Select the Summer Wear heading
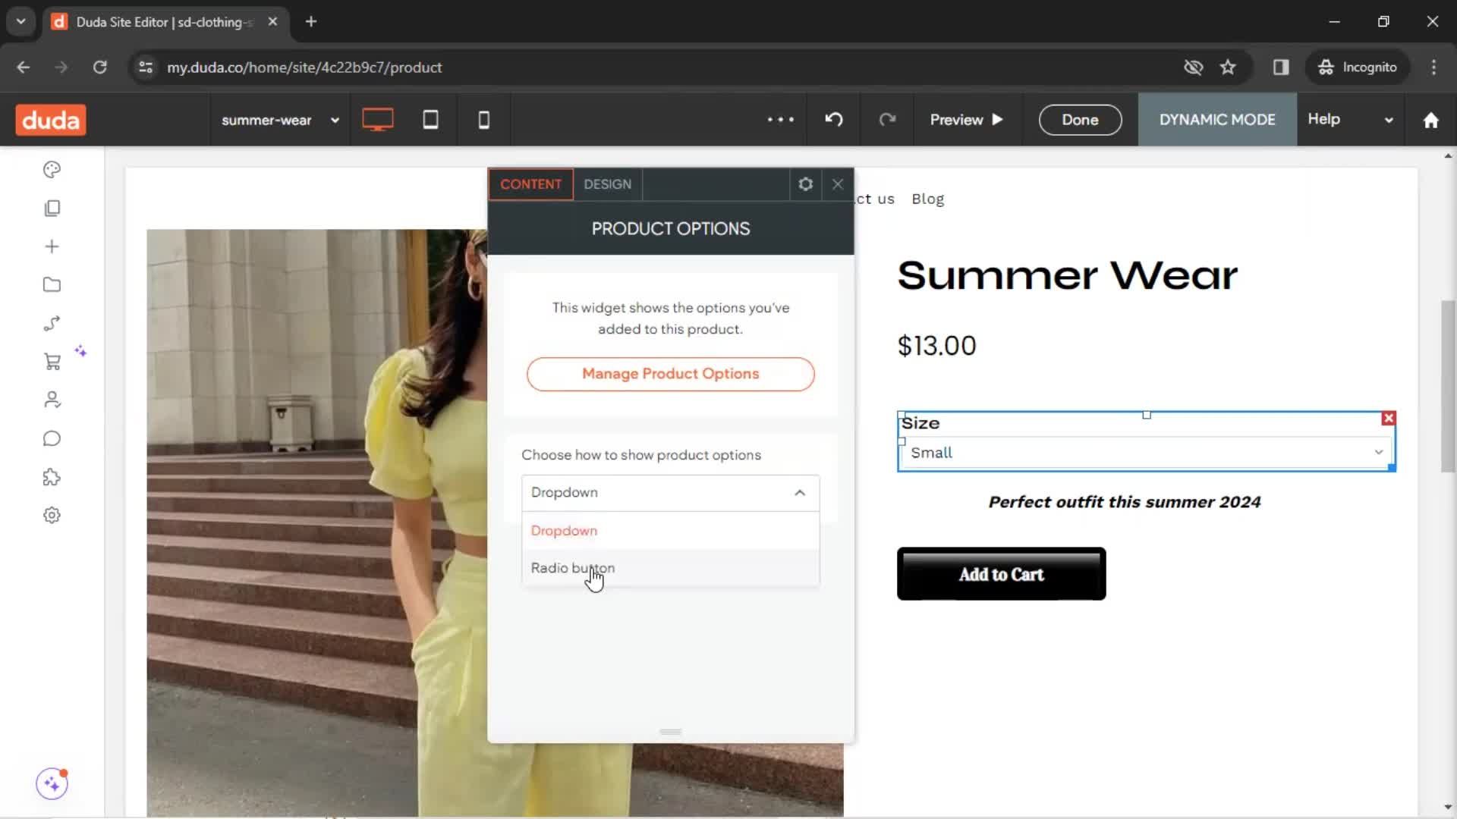The height and width of the screenshot is (819, 1457). pos(1067,275)
